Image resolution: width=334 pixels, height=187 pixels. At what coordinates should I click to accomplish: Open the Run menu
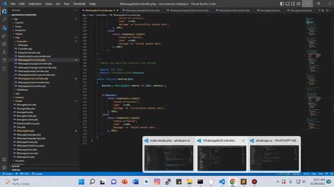click(x=67, y=4)
